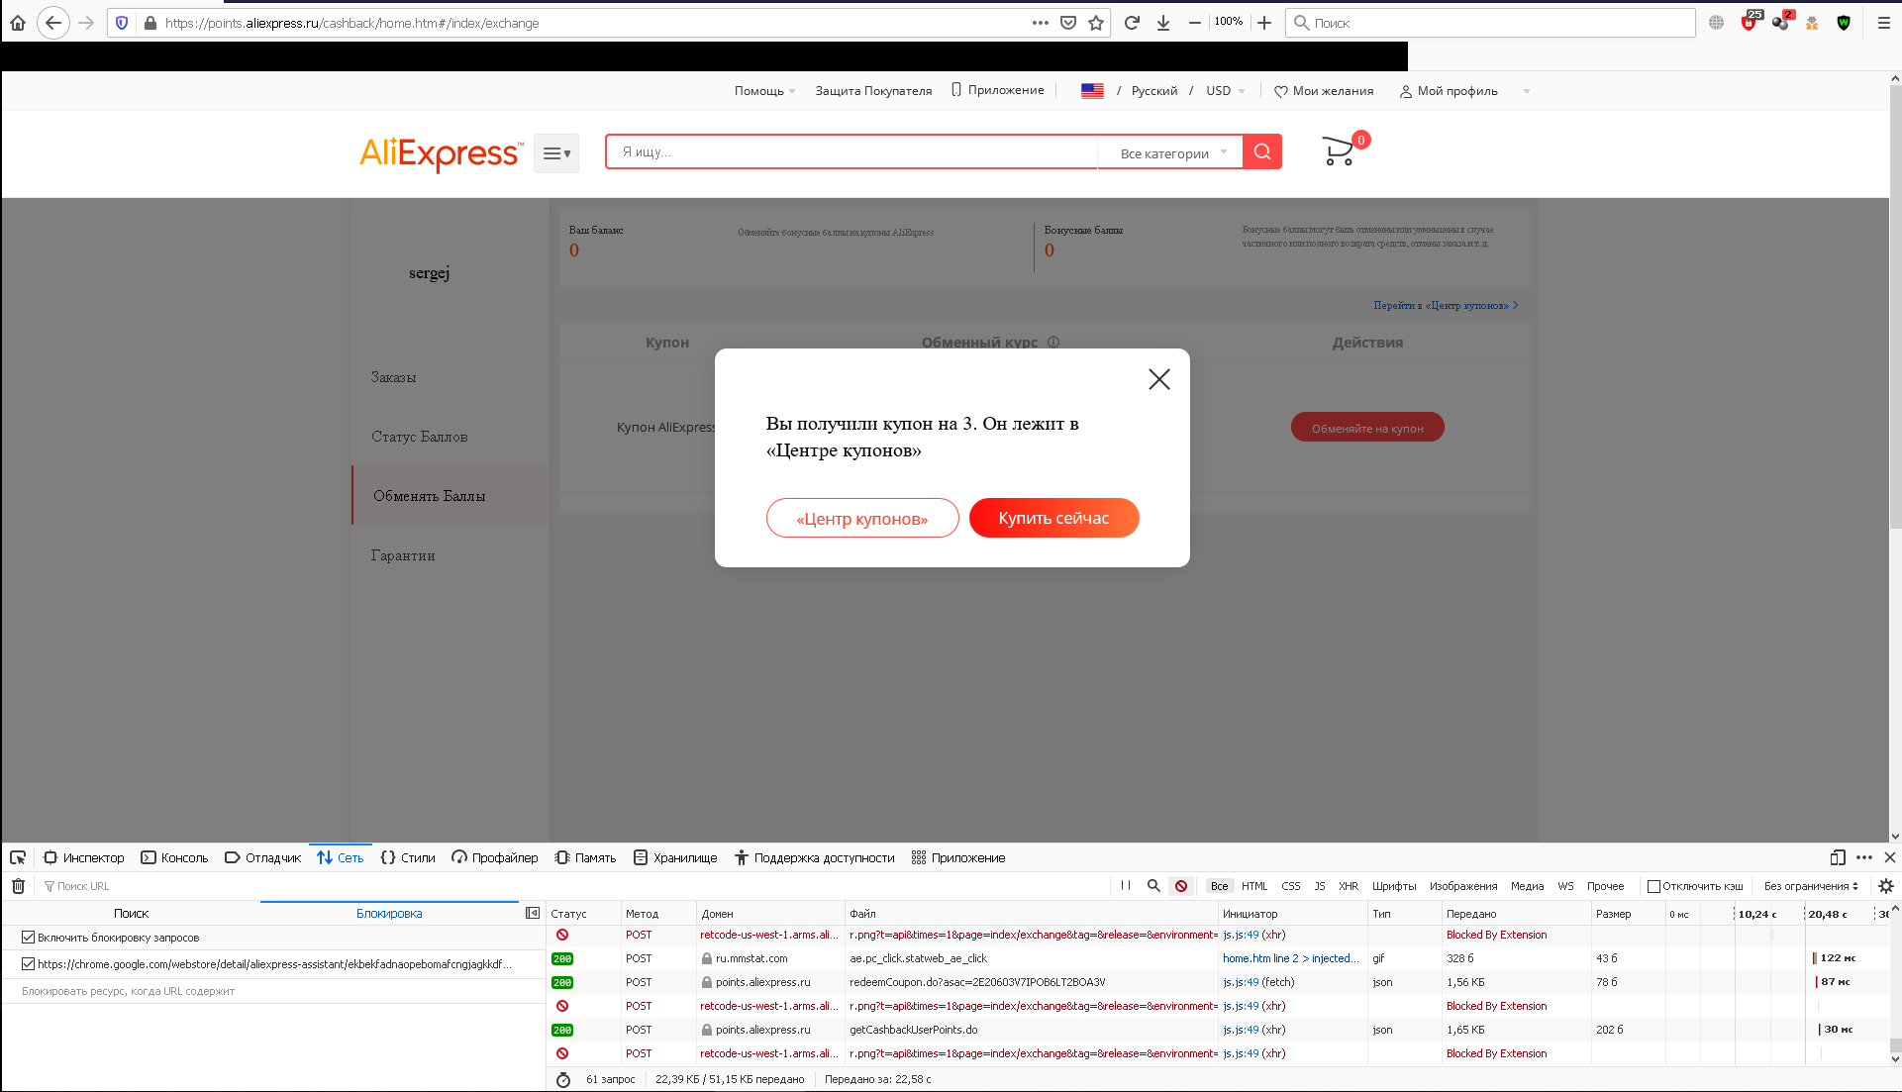Toggle Включить блокировку запросов checkbox
The height and width of the screenshot is (1092, 1902).
[x=29, y=937]
